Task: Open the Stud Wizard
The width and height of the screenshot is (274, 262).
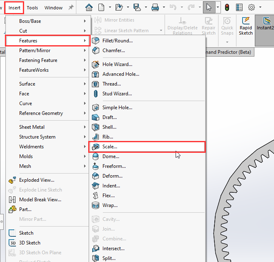Action: click(147, 94)
